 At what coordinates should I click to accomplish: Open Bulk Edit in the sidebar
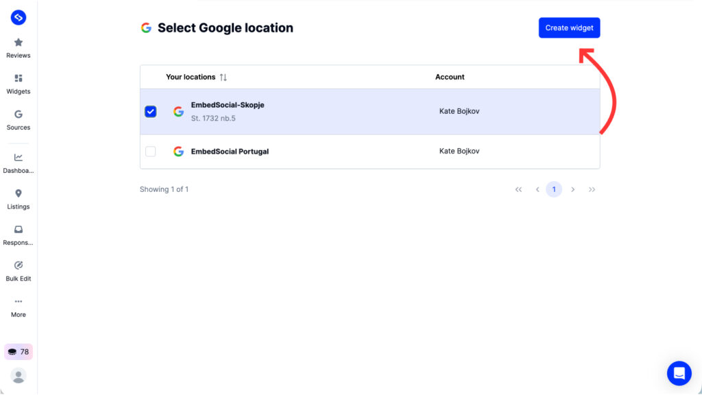tap(19, 272)
